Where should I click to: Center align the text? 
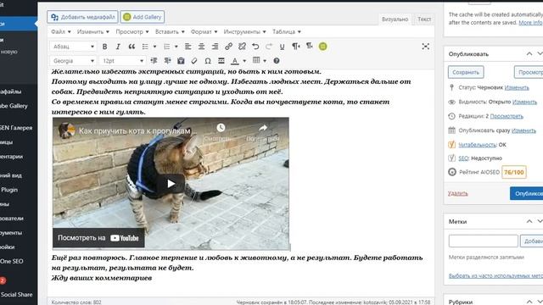pos(201,47)
